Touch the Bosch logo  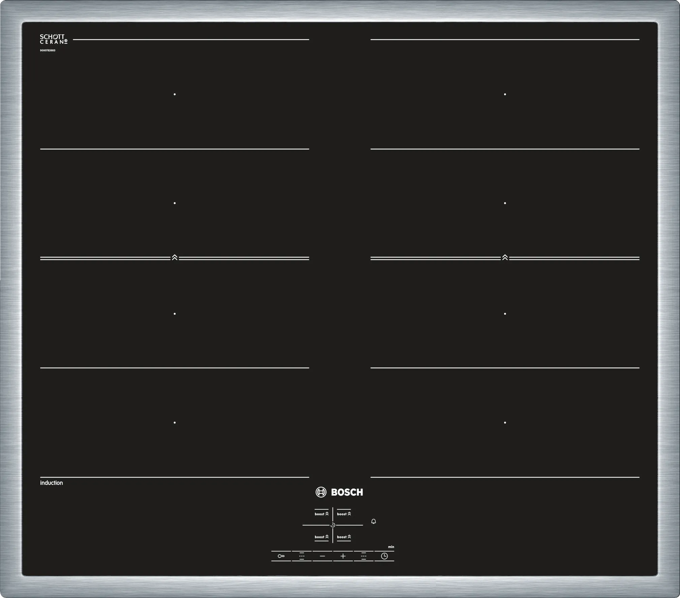point(339,492)
